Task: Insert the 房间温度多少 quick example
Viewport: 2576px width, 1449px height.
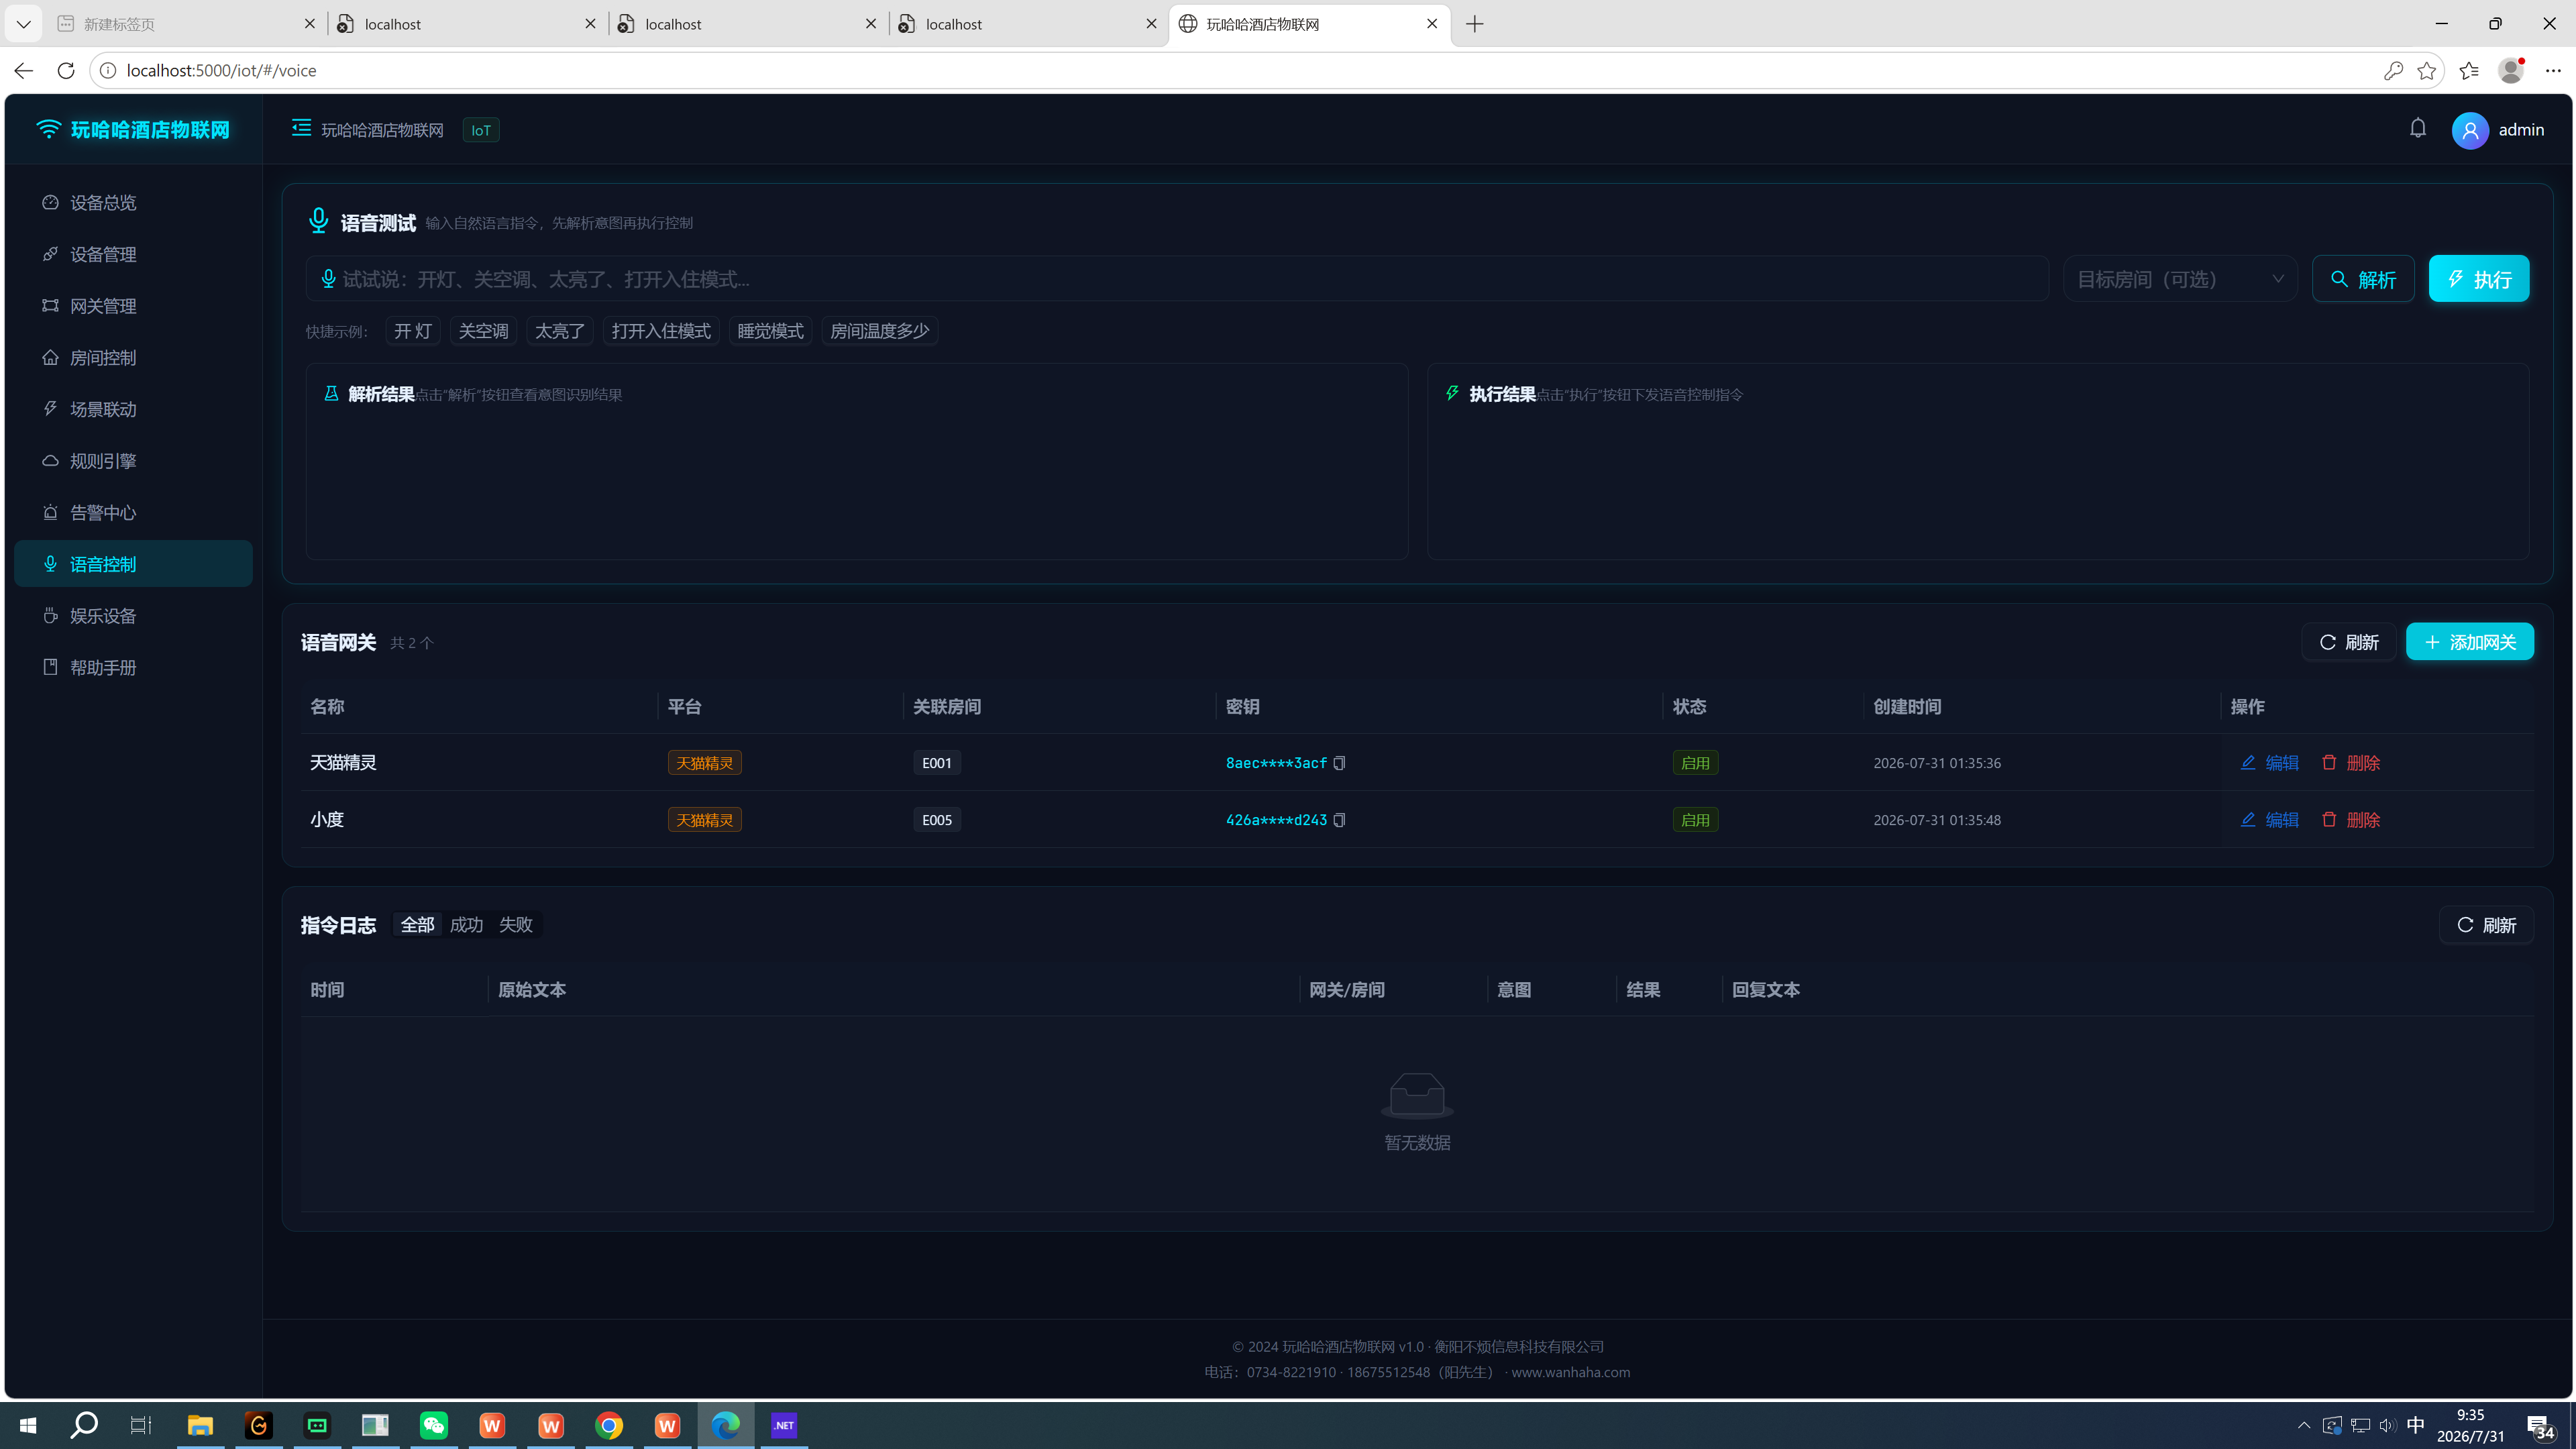Action: coord(880,331)
